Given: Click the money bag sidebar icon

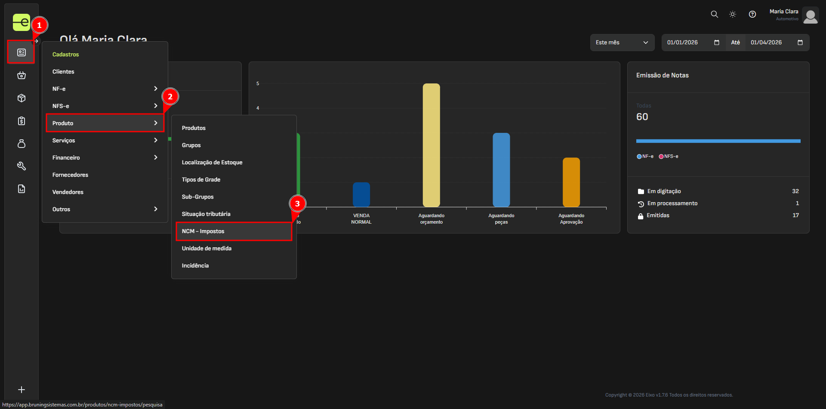Looking at the screenshot, I should click(21, 144).
